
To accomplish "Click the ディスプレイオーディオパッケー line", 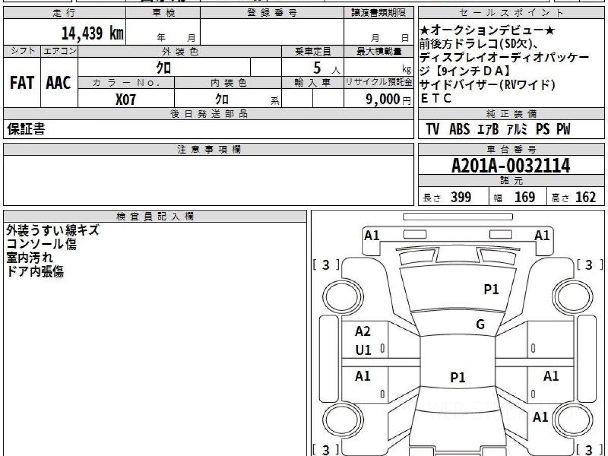I will click(x=505, y=58).
